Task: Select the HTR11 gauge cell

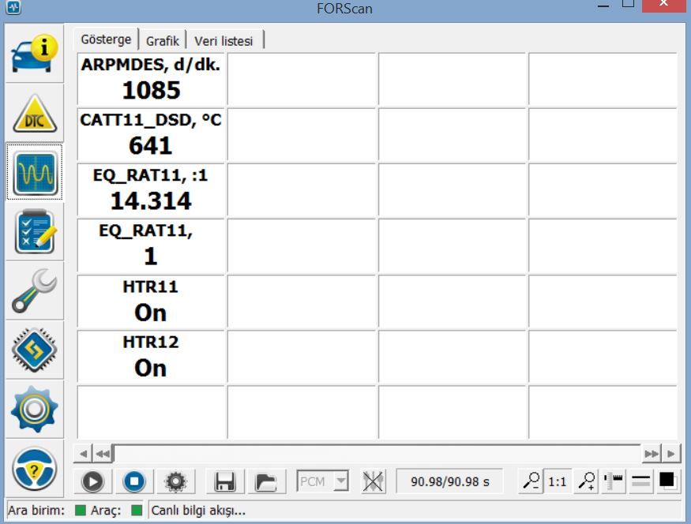Action: coord(151,301)
